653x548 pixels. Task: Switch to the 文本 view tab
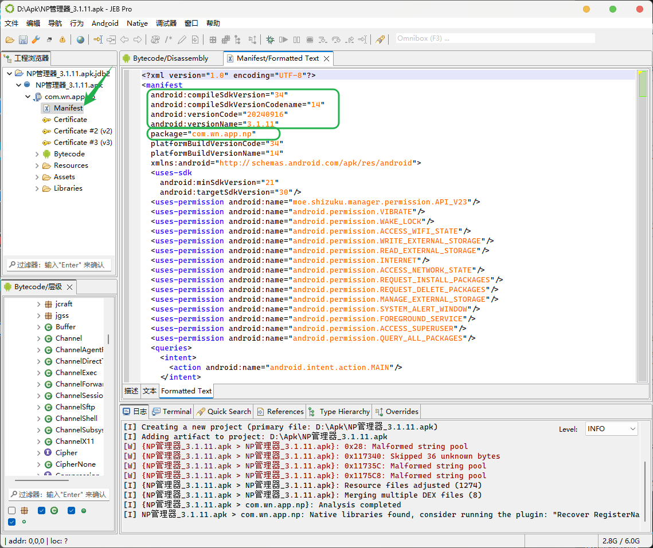tap(150, 391)
